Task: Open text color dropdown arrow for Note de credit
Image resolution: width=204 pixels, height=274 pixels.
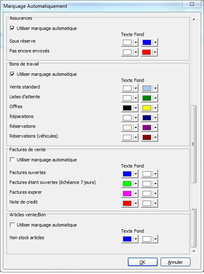Action: 136,203
